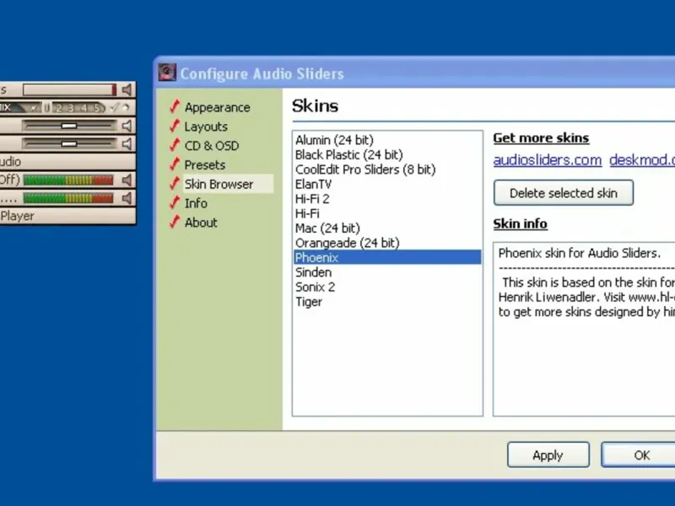Open the Info page
The width and height of the screenshot is (675, 506).
coord(196,203)
